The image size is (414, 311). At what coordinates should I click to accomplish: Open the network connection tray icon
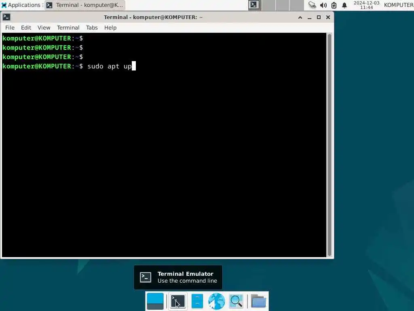[x=312, y=5]
